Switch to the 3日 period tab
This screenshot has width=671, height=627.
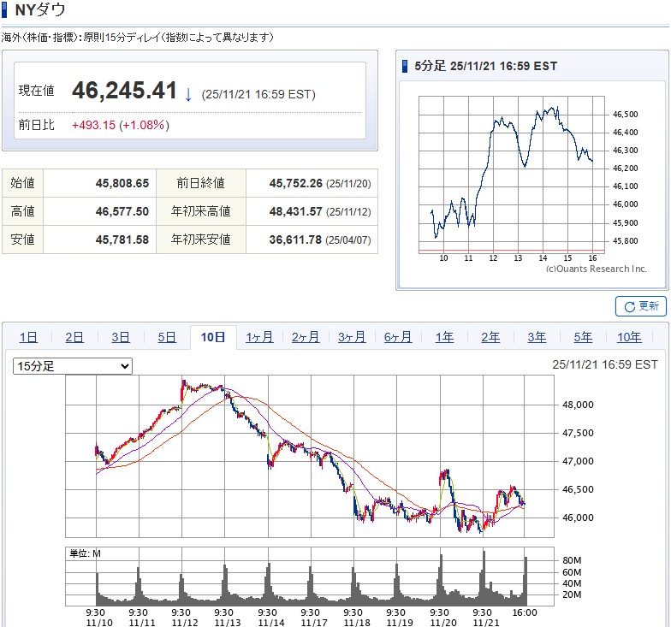pyautogui.click(x=121, y=337)
